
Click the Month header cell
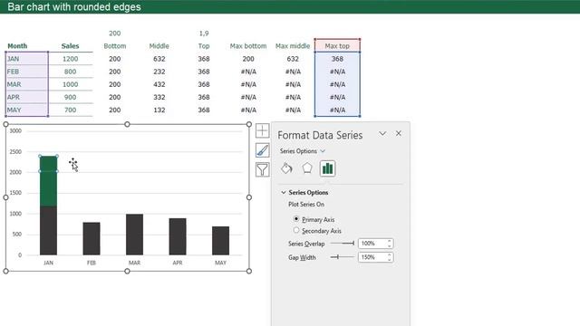pyautogui.click(x=17, y=46)
